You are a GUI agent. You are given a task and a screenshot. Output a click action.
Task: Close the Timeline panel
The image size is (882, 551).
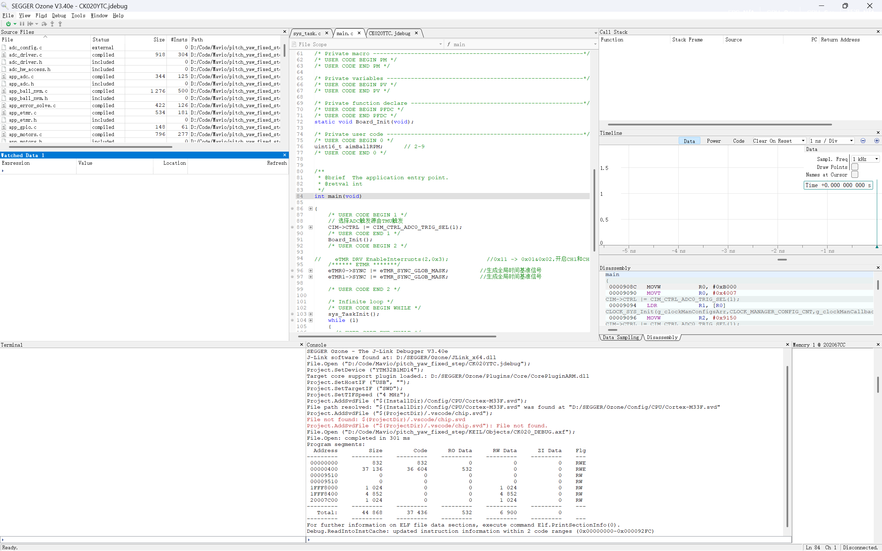pyautogui.click(x=878, y=133)
